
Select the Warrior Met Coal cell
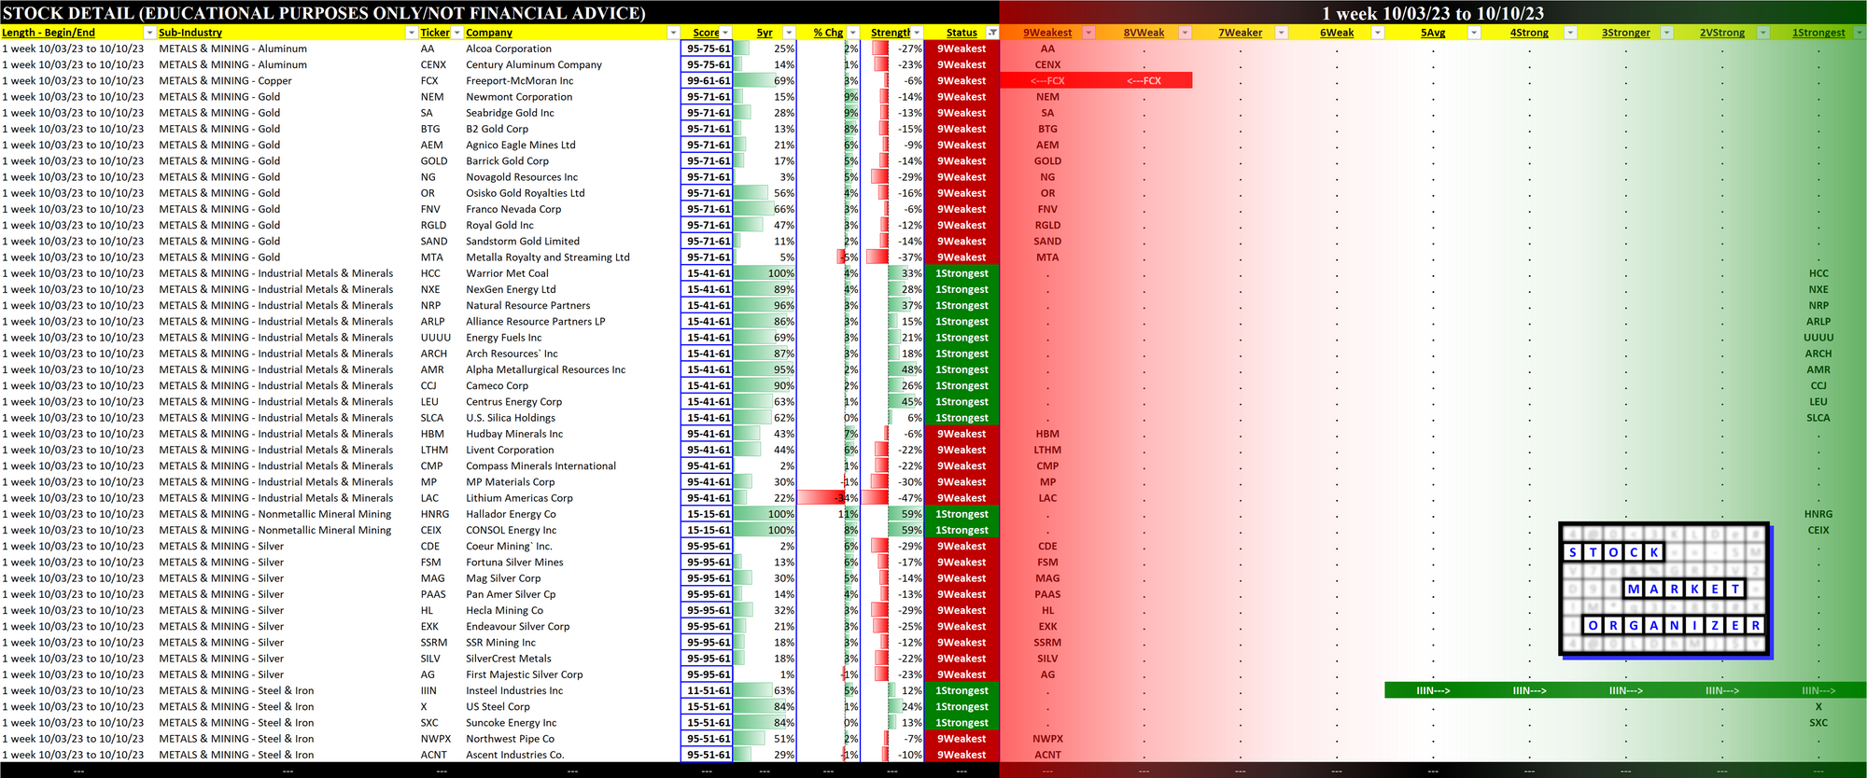point(572,273)
